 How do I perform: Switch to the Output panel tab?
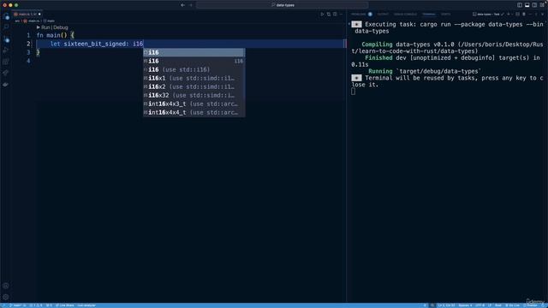(383, 15)
